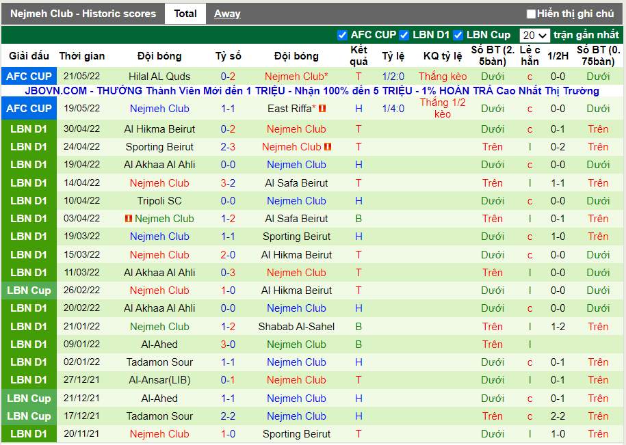
Task: Click LBN Cup label for 17/12/21 match
Action: pos(29,416)
